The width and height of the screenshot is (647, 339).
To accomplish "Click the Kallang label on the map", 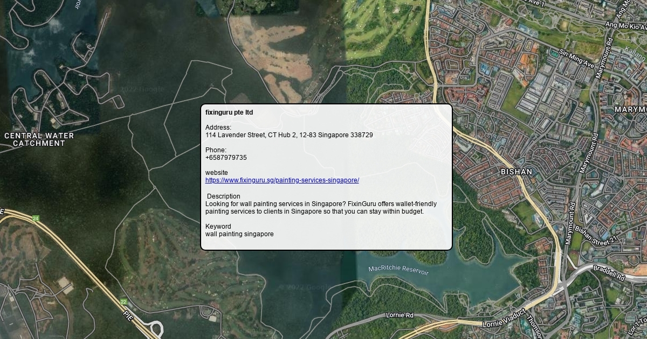I will pos(635,53).
